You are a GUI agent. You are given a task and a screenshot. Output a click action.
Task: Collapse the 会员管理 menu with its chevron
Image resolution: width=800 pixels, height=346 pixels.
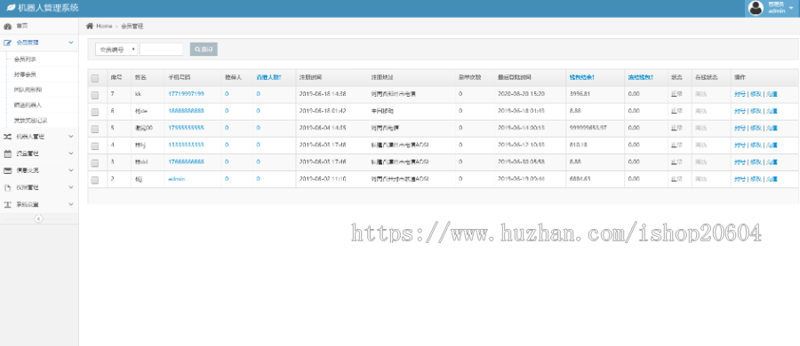coord(71,43)
